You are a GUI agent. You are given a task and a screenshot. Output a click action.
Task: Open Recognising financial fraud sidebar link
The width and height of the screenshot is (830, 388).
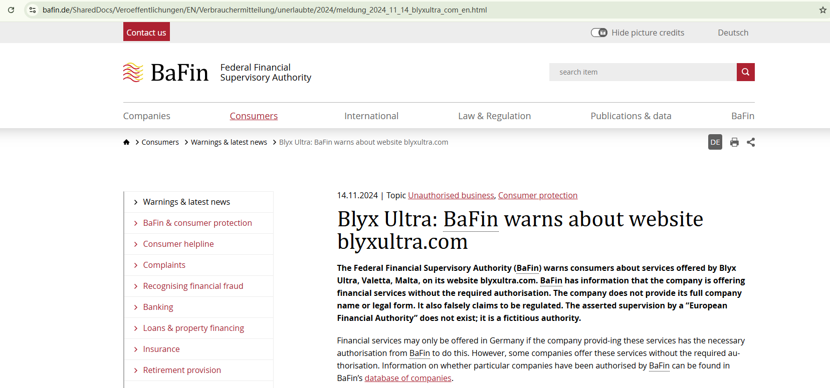pyautogui.click(x=193, y=286)
